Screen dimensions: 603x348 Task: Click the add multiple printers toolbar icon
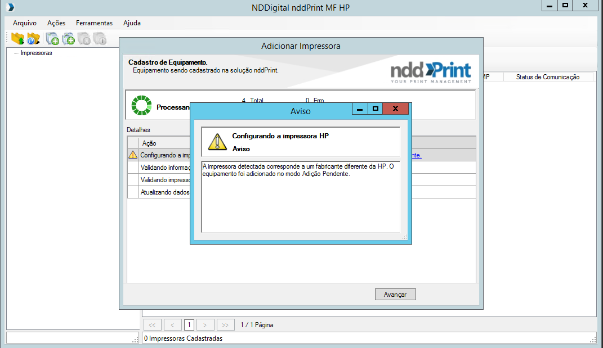[68, 39]
